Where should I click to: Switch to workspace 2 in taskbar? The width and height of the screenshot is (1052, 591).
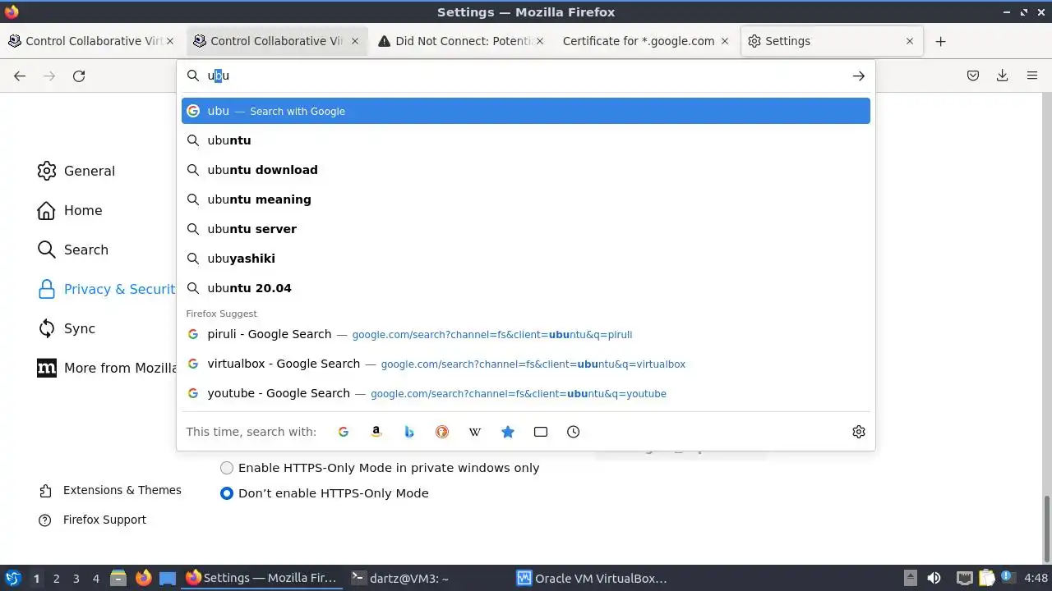pos(56,579)
